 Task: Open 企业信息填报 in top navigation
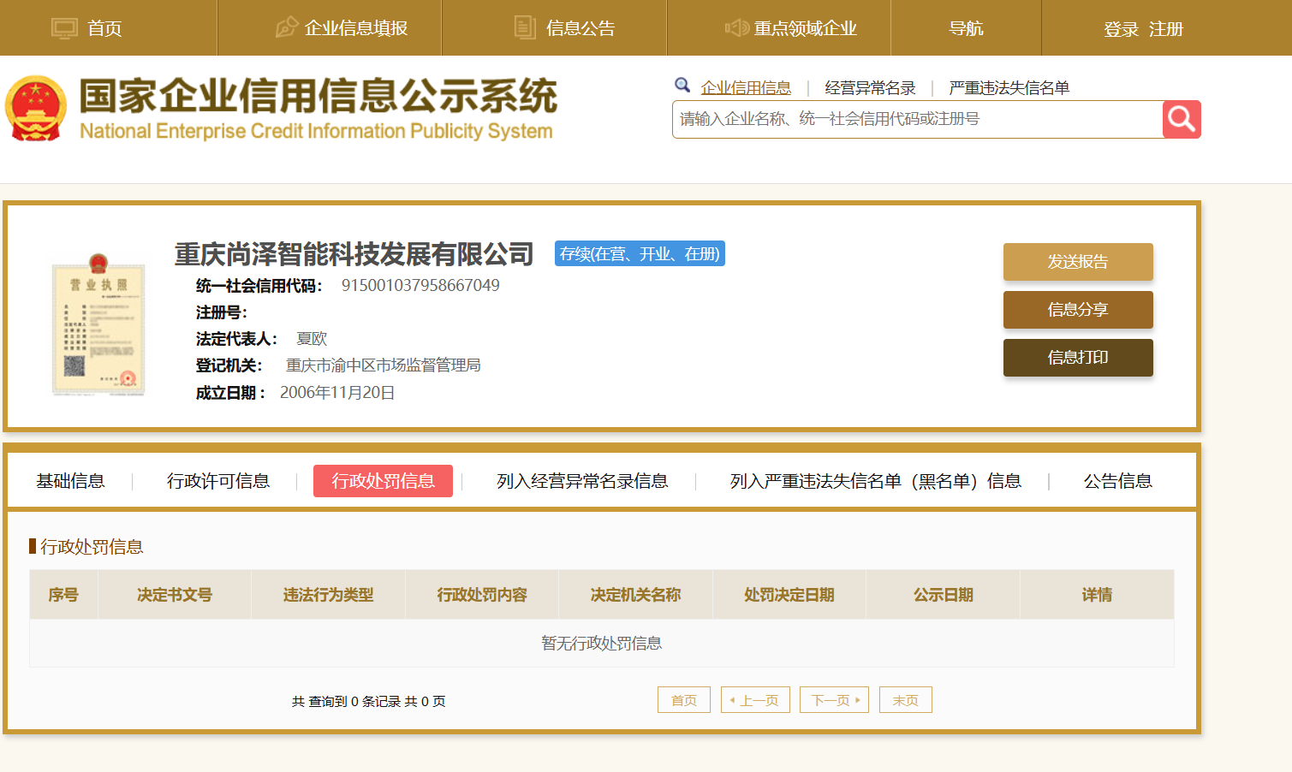point(356,28)
